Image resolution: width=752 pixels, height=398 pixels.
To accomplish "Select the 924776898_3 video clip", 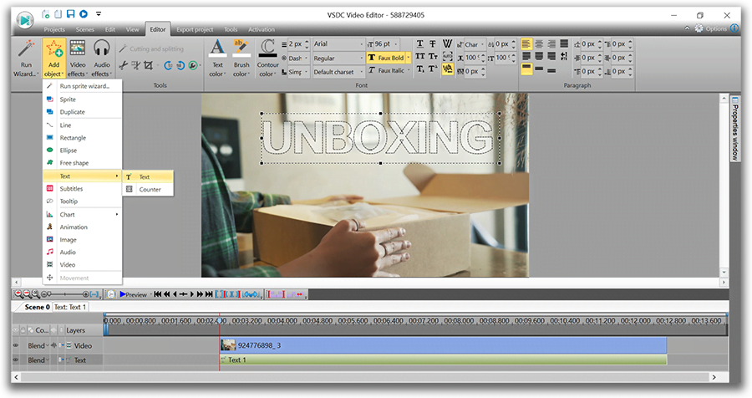I will pos(443,345).
